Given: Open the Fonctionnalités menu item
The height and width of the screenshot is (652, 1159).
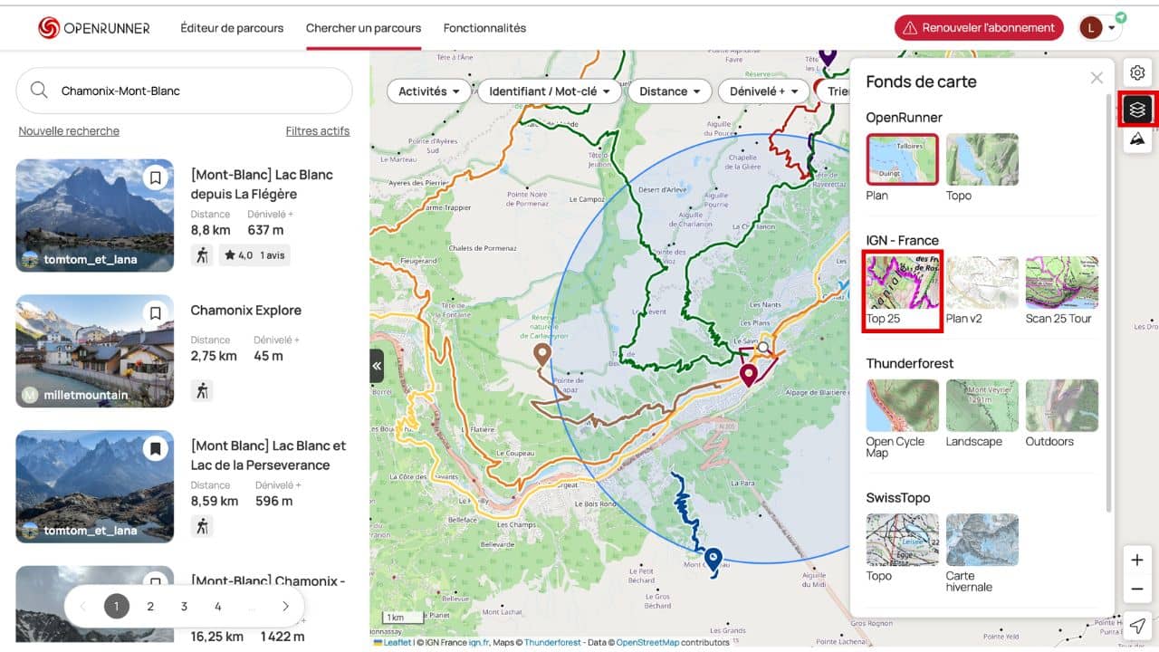Looking at the screenshot, I should tap(484, 28).
